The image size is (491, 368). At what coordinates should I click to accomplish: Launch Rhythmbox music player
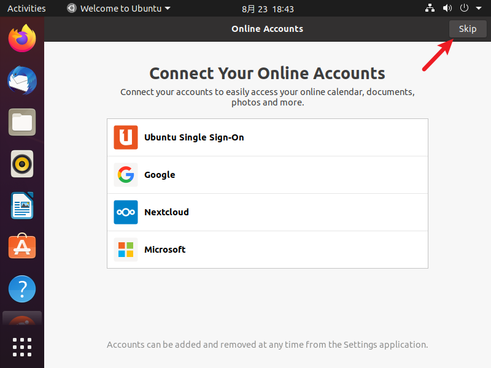coord(22,164)
